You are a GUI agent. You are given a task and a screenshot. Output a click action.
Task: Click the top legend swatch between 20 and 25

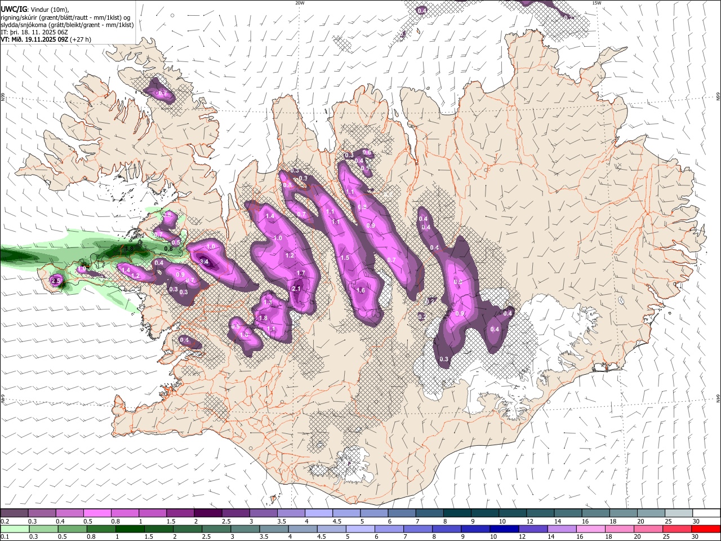tap(651, 513)
